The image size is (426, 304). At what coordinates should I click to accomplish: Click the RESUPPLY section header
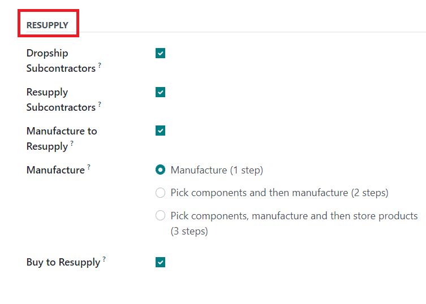48,25
